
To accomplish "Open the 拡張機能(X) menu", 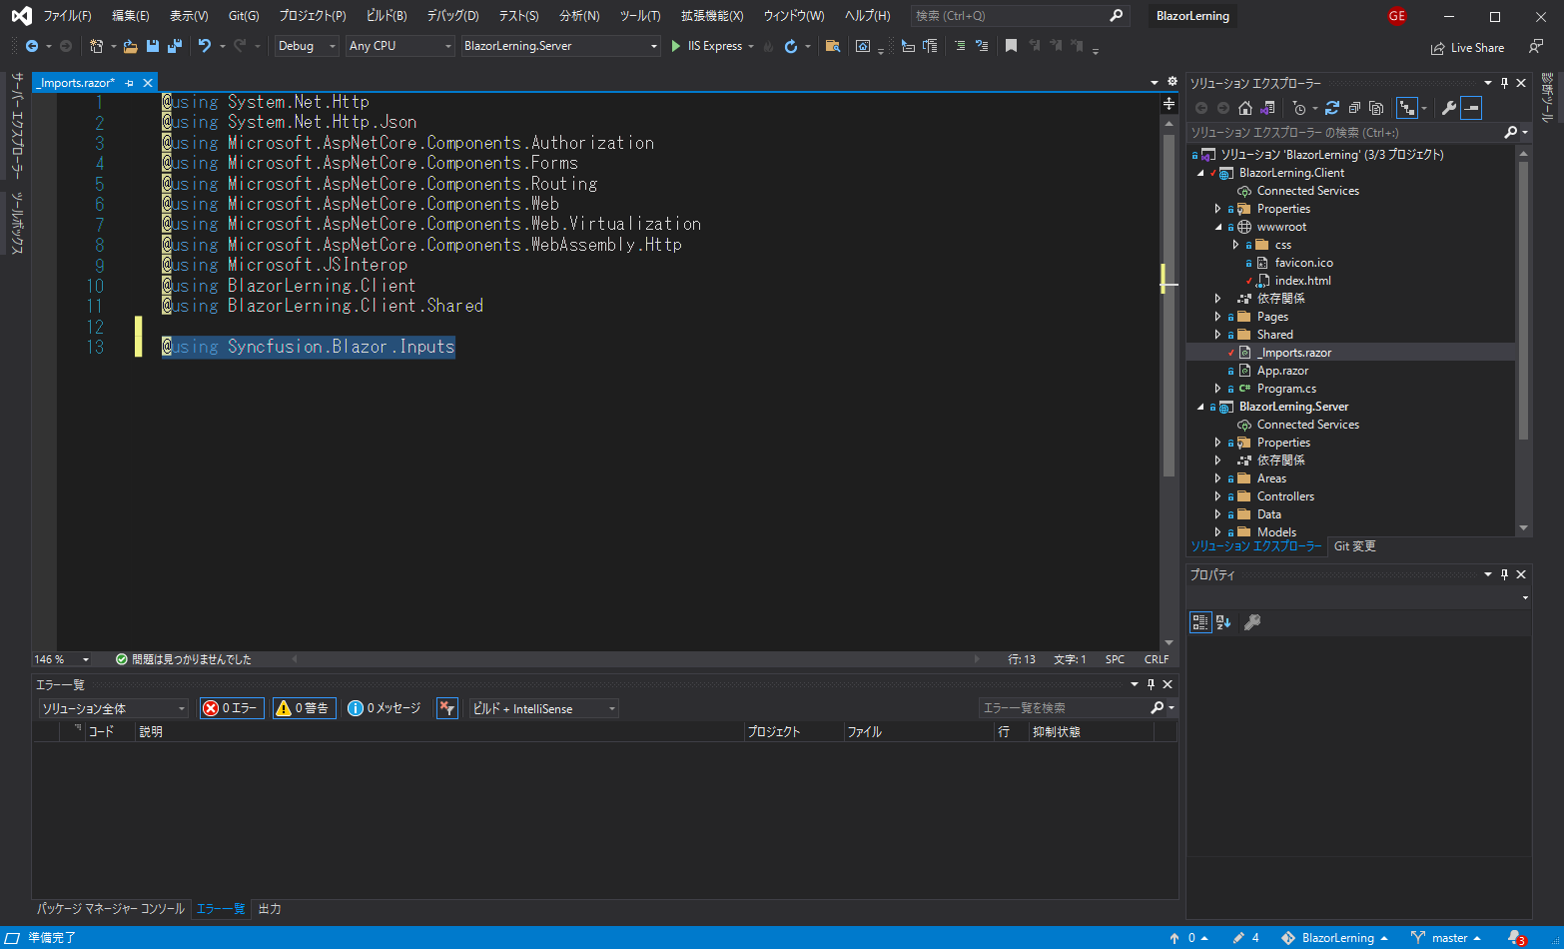I will (712, 16).
